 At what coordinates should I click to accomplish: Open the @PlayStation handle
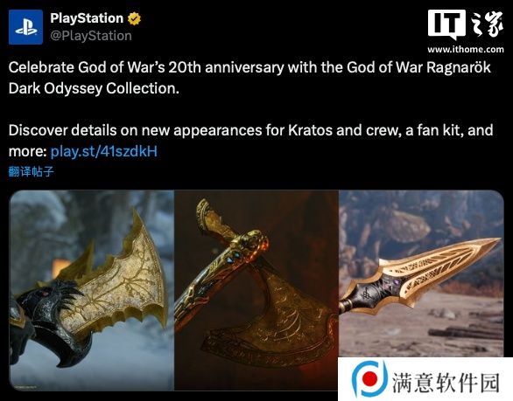[91, 36]
